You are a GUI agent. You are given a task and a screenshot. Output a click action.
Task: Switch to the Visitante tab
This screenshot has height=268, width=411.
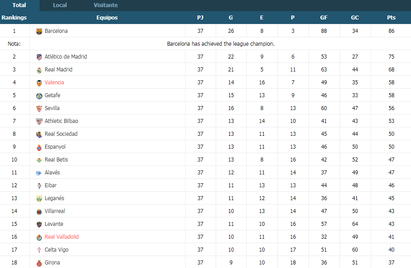(x=106, y=5)
